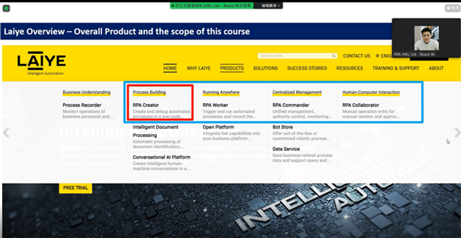Click the presenter's video thumbnail
This screenshot has width=461, height=238.
(x=426, y=38)
